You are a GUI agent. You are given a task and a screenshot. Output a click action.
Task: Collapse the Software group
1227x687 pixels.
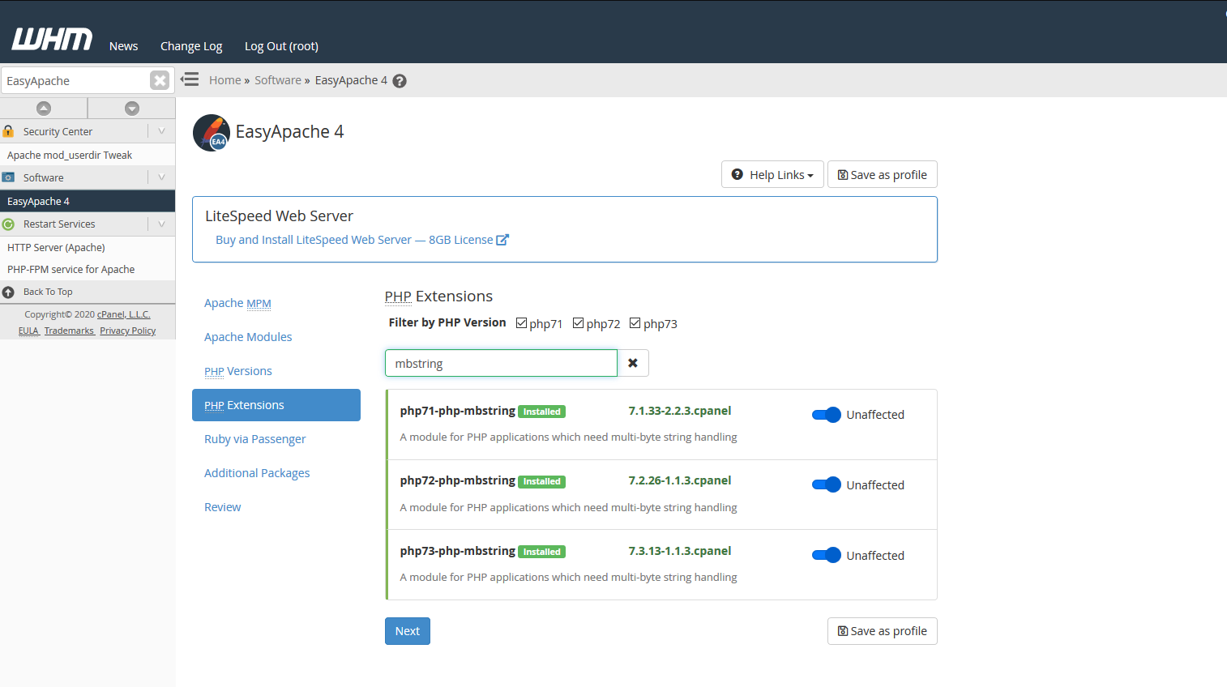click(x=161, y=177)
